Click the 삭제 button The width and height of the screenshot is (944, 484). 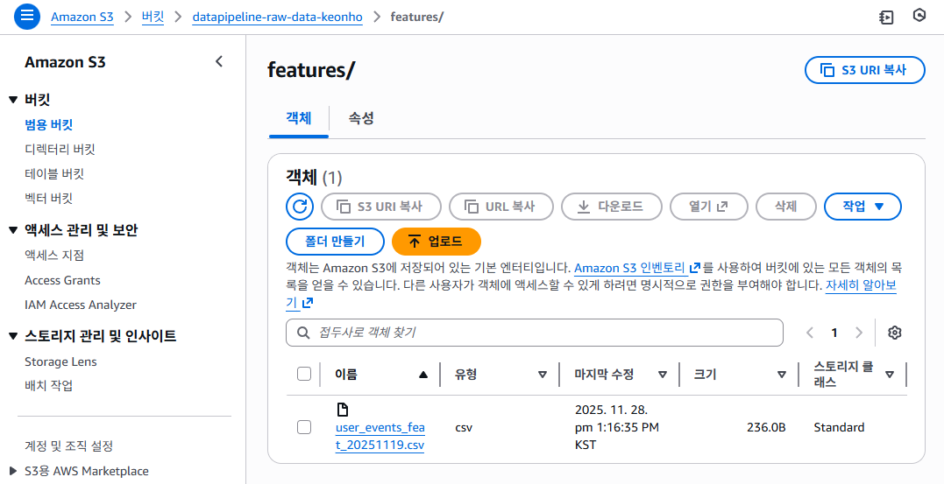click(x=785, y=207)
